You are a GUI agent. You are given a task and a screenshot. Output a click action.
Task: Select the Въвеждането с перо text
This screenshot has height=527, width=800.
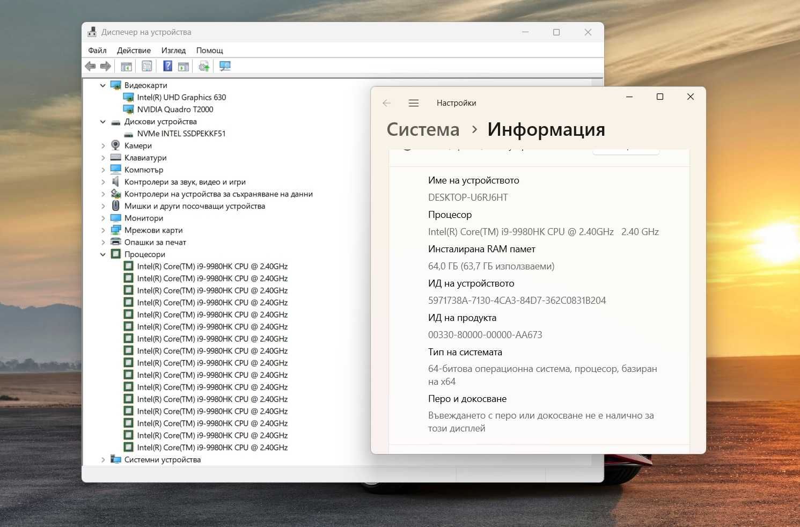[541, 422]
